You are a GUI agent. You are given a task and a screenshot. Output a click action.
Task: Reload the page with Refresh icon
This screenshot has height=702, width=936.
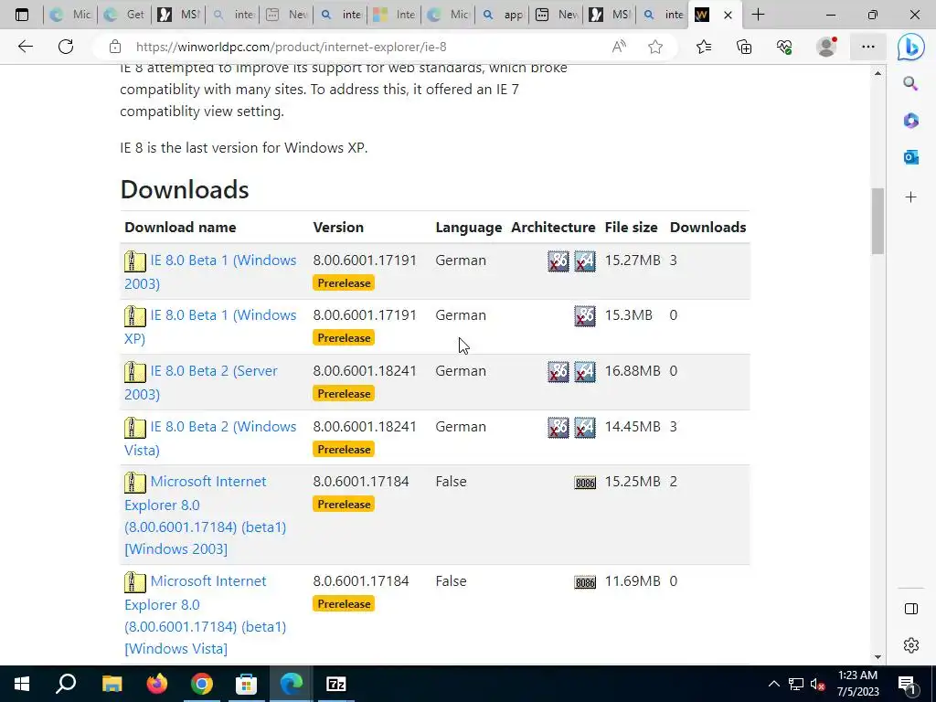(66, 47)
